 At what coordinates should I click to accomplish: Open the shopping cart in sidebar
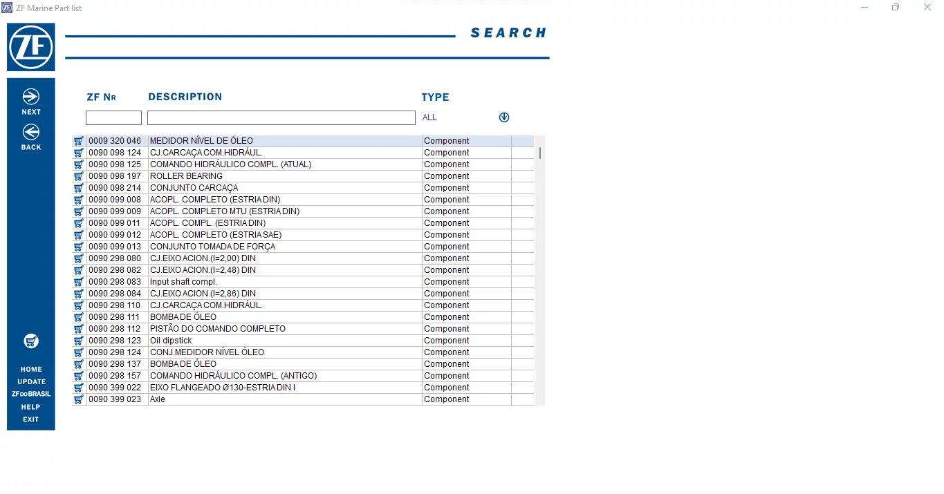click(31, 341)
